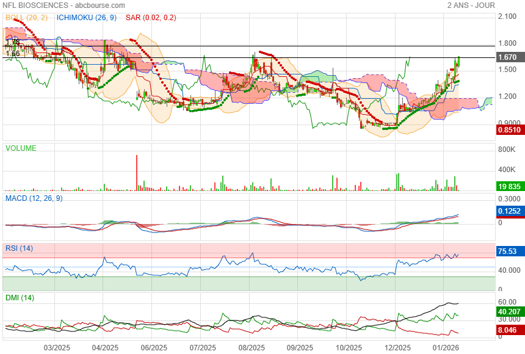Click the 08/2025 date on the time axis

251,348
